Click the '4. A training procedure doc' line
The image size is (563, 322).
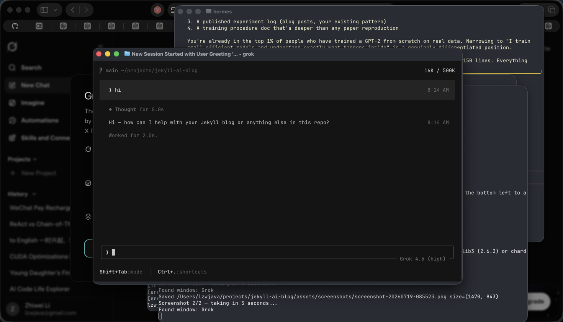293,28
